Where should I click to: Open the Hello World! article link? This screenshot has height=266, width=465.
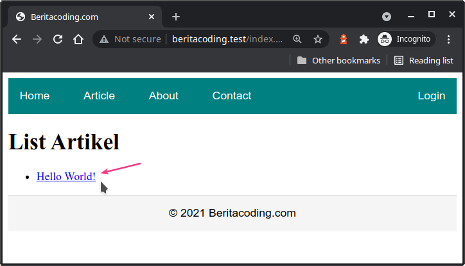click(66, 177)
